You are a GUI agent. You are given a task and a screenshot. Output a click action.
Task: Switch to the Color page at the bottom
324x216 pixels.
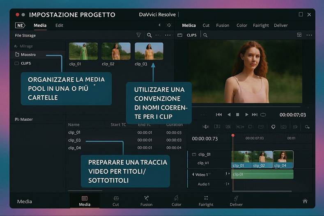pyautogui.click(x=176, y=201)
